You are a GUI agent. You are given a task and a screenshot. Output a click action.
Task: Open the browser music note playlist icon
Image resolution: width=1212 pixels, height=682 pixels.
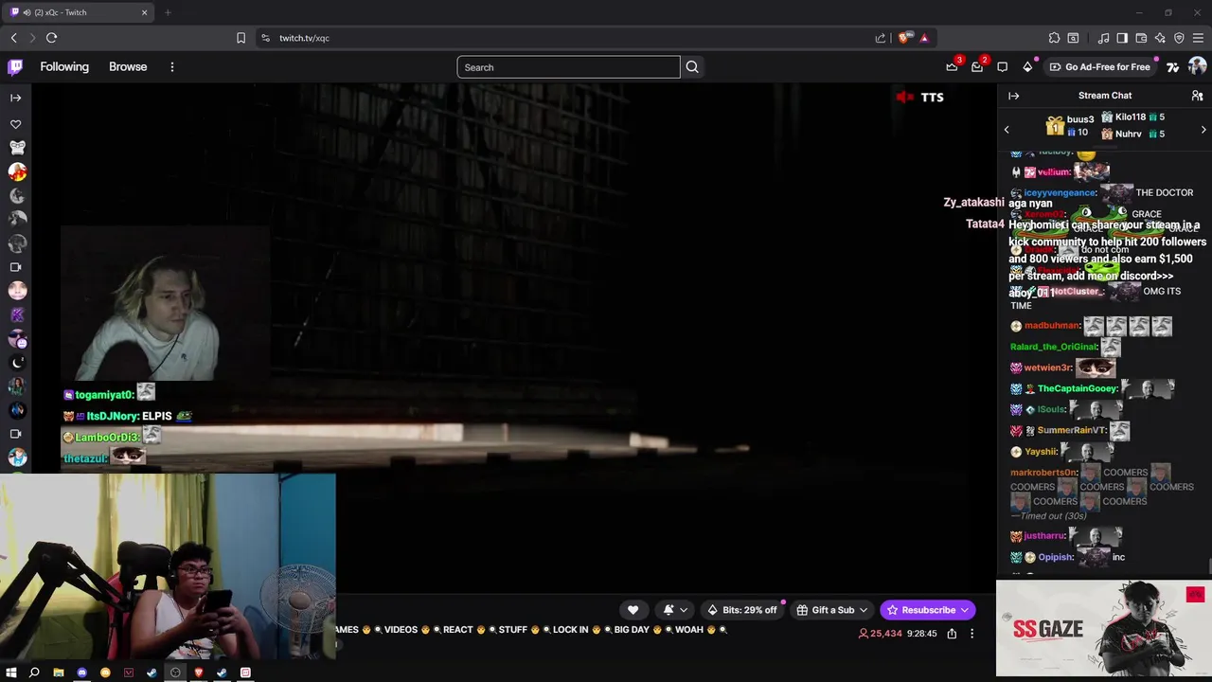tap(1103, 38)
